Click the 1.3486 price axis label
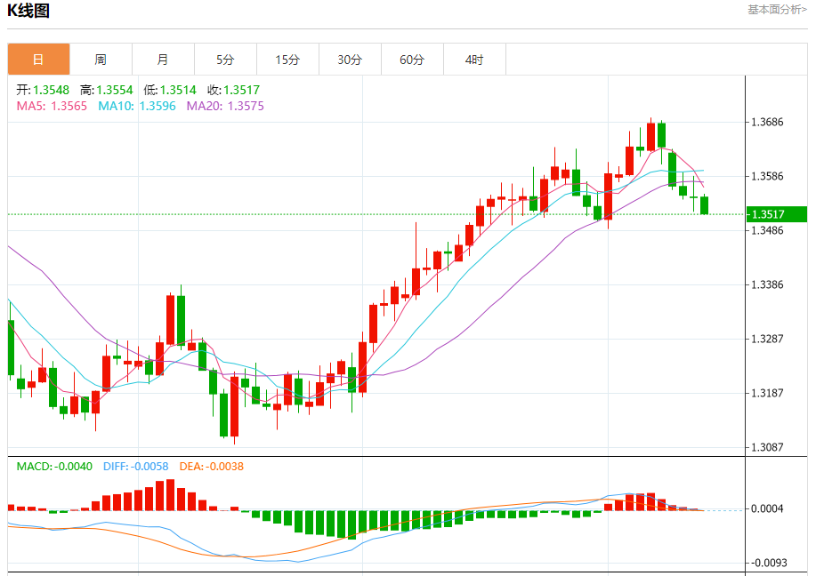The height and width of the screenshot is (576, 816). tap(767, 230)
